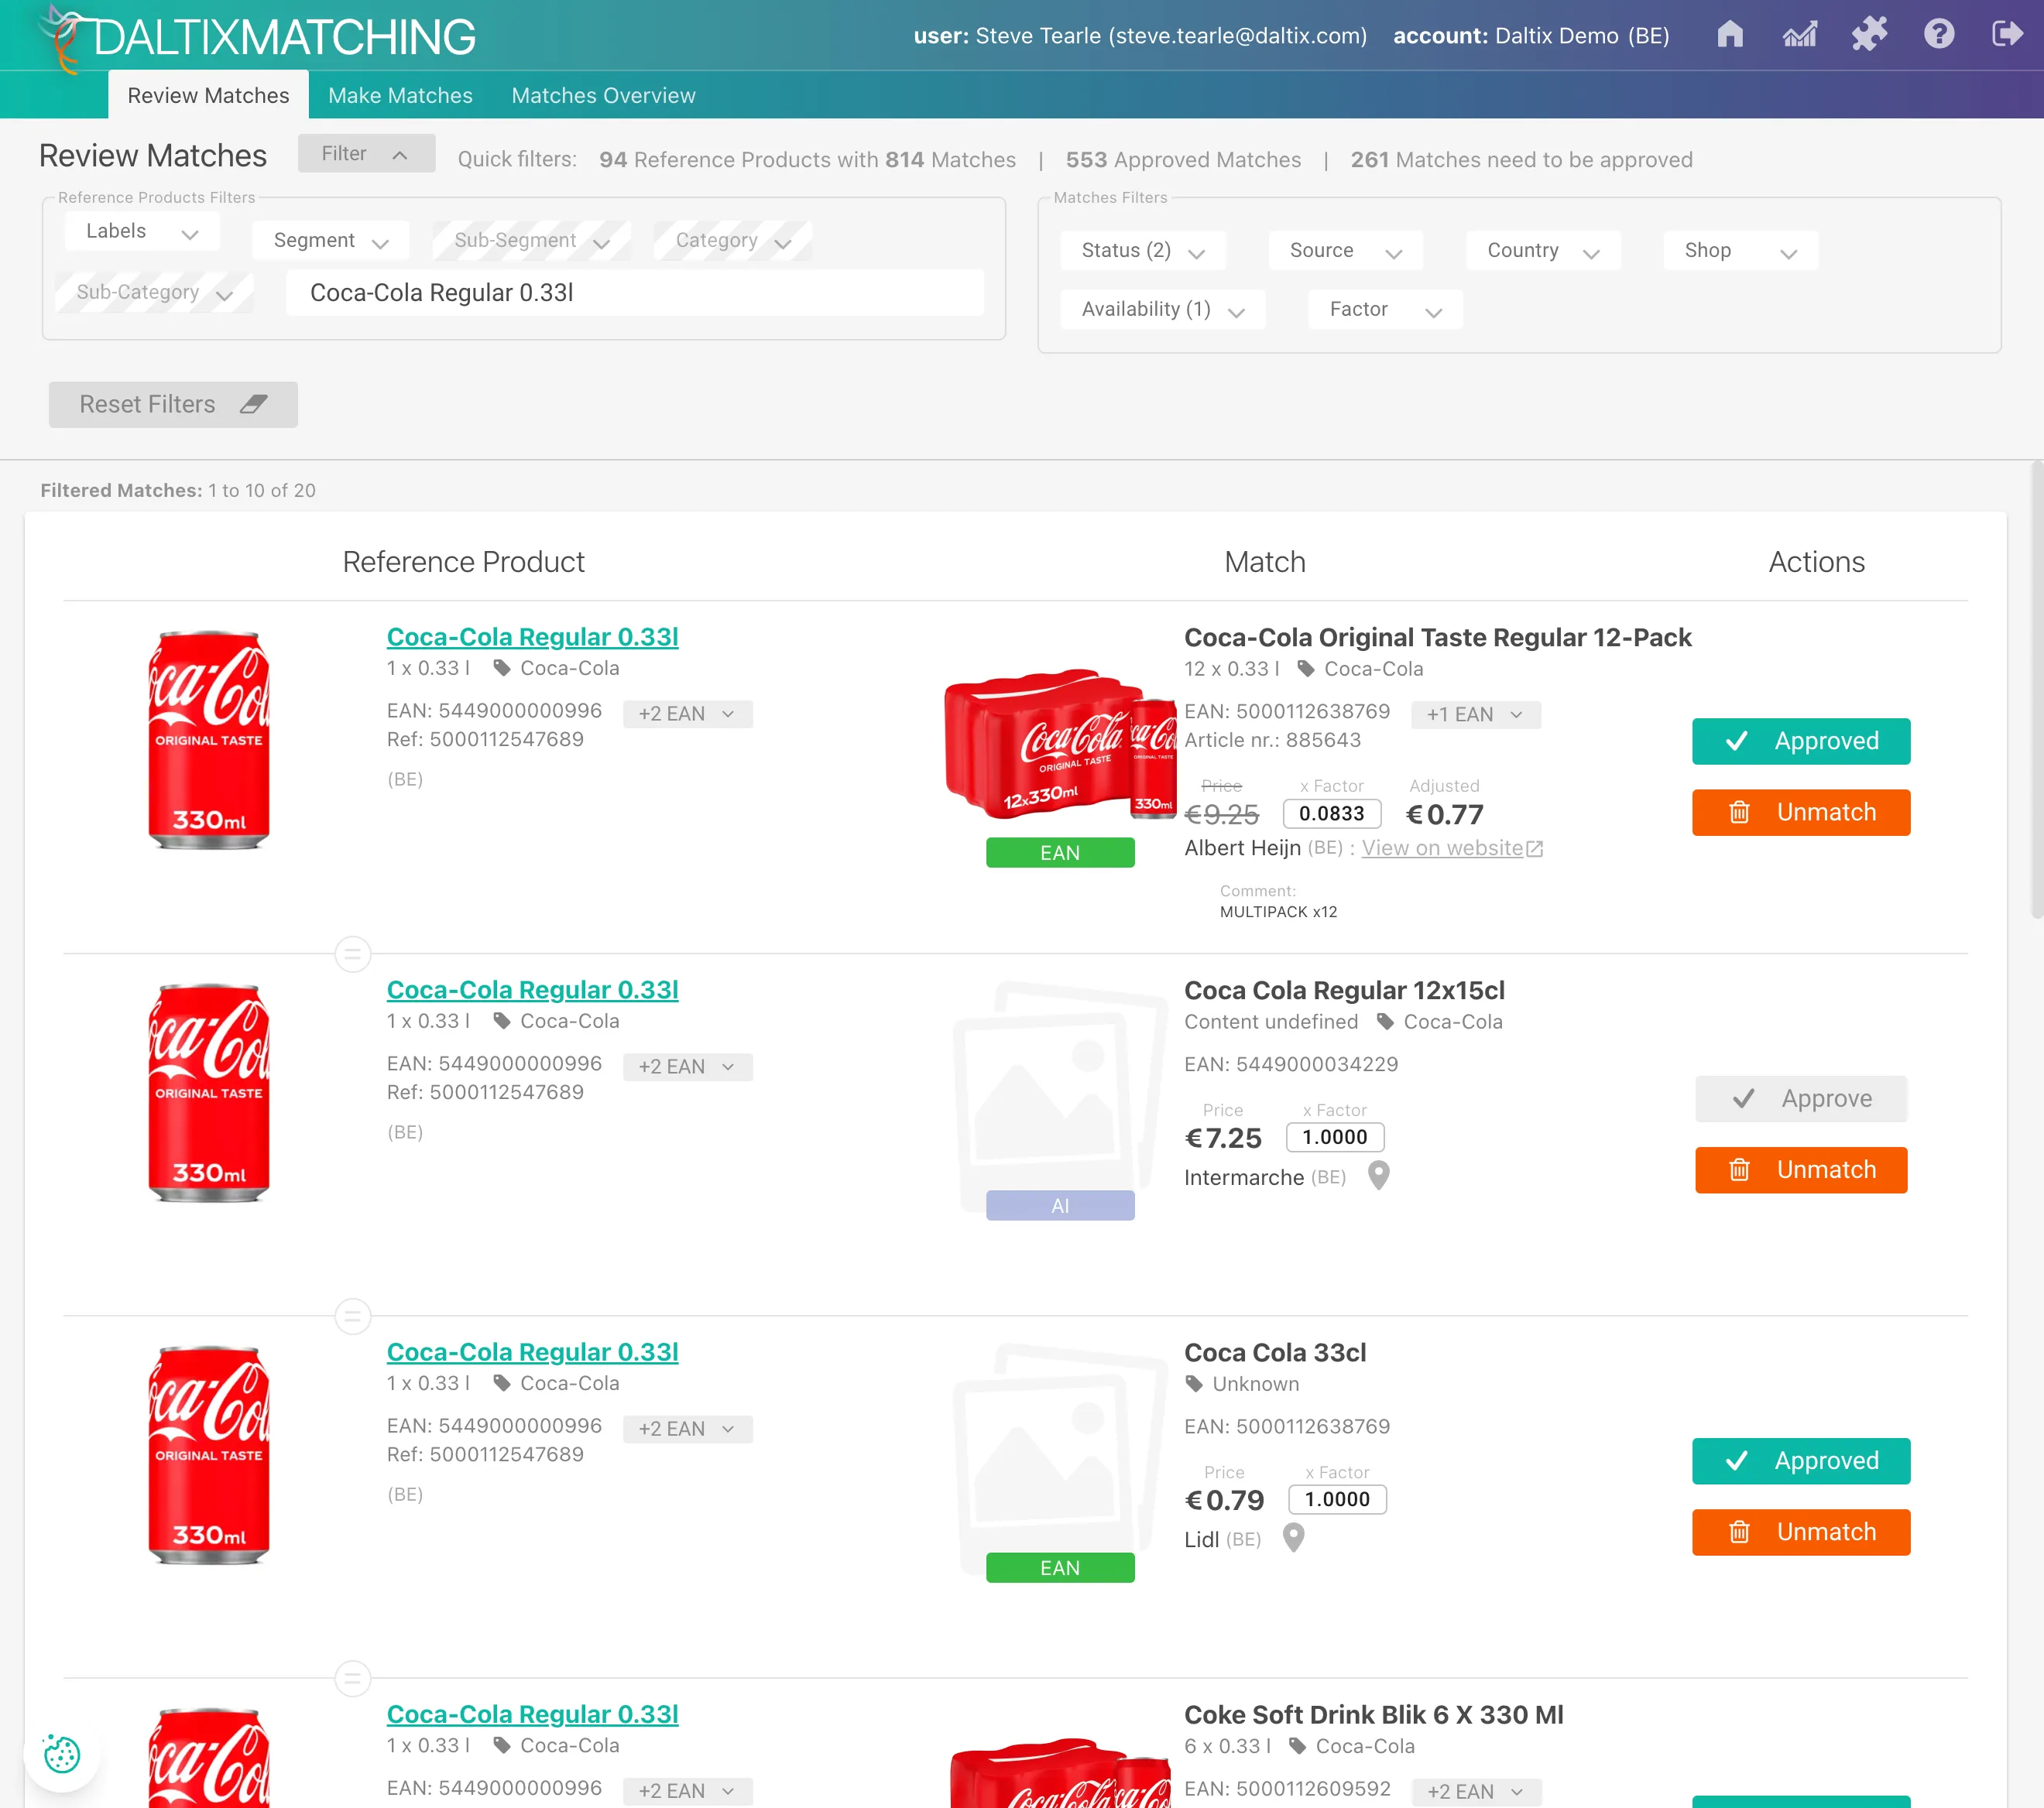Click the logout icon
The height and width of the screenshot is (1808, 2044).
(x=2007, y=35)
